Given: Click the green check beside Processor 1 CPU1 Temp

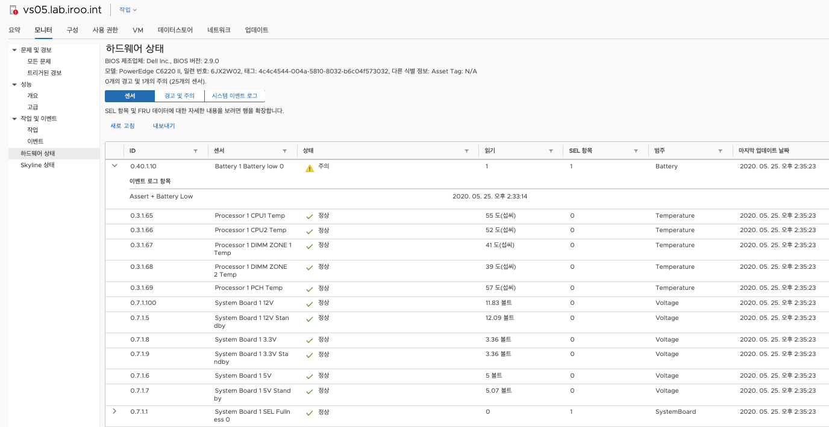Looking at the screenshot, I should click(x=310, y=215).
